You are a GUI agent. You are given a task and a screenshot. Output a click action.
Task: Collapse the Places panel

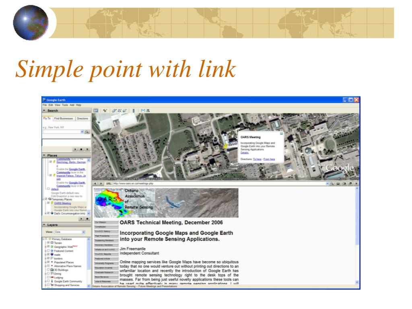point(44,155)
